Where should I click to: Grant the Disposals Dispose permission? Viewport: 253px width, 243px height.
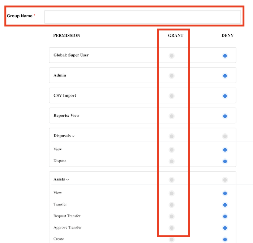click(172, 161)
